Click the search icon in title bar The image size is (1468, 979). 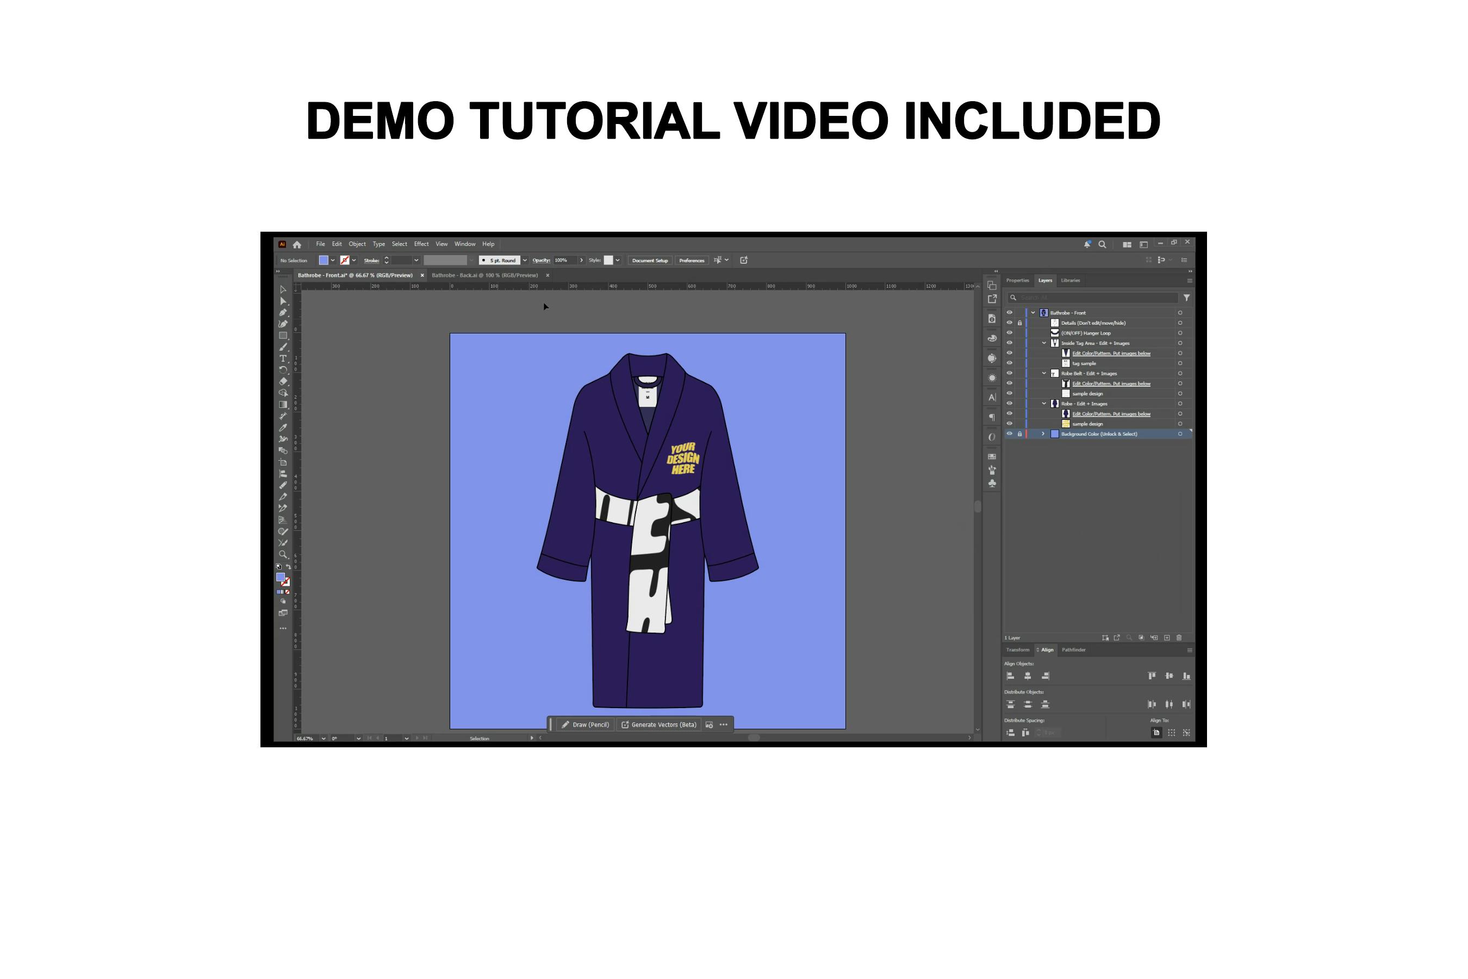pos(1102,245)
